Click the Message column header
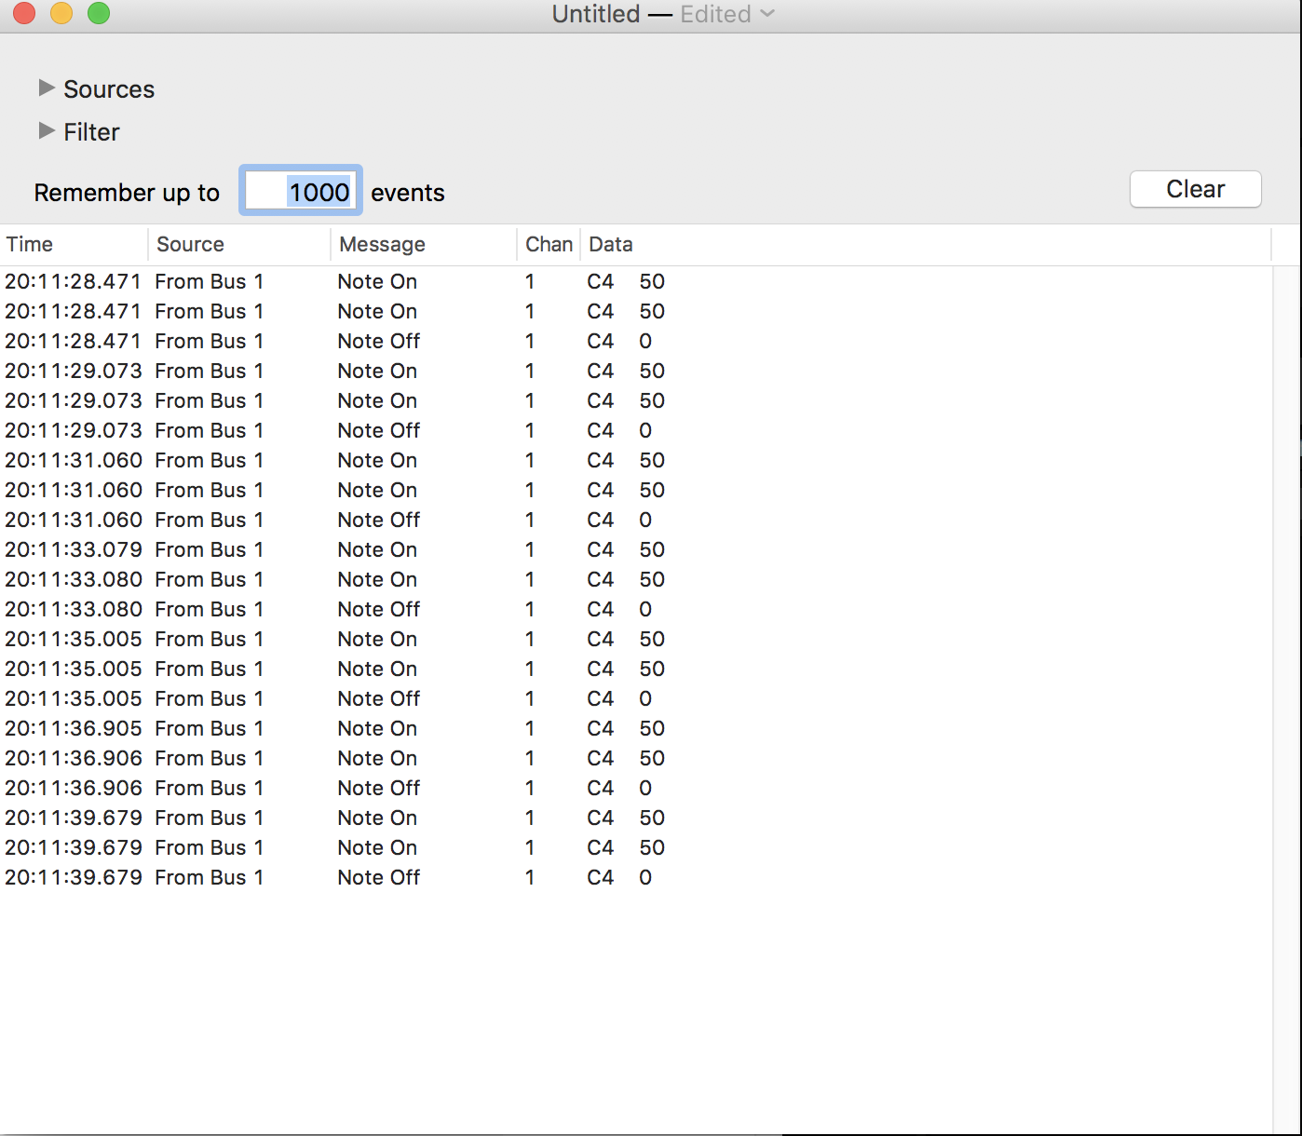Viewport: 1302px width, 1136px height. point(422,244)
